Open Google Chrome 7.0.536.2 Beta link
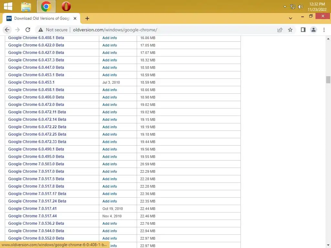The image size is (331, 248). [x=36, y=223]
